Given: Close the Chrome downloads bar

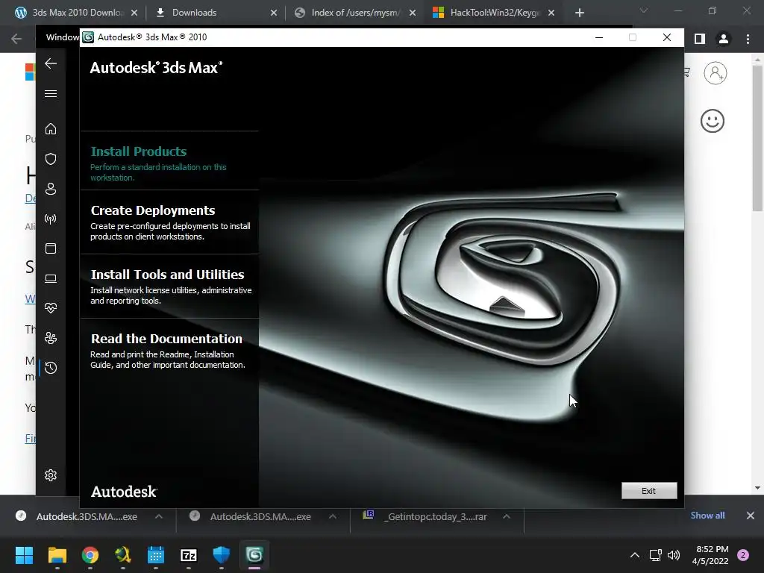Looking at the screenshot, I should 751,516.
